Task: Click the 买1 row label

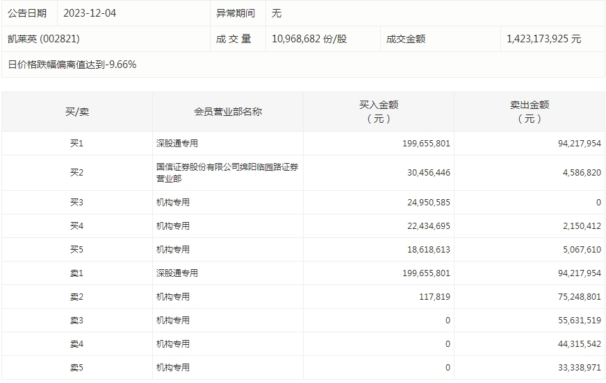Action: click(76, 144)
